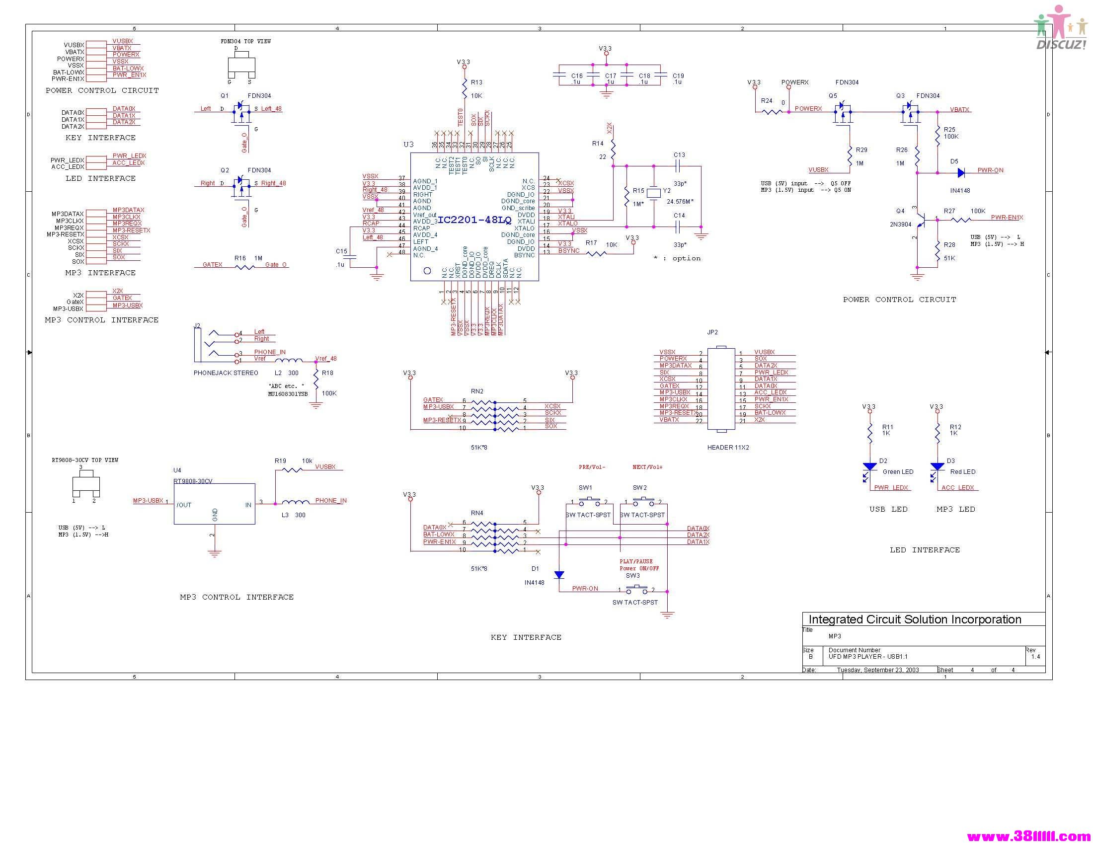Select the D3 Red LED symbol
Viewport: 1093px width, 844px height.
point(937,471)
